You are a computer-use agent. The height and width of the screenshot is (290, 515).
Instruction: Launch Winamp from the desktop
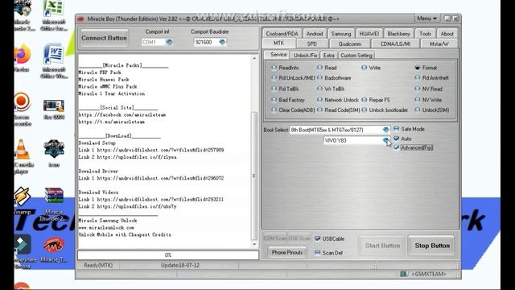pyautogui.click(x=23, y=201)
